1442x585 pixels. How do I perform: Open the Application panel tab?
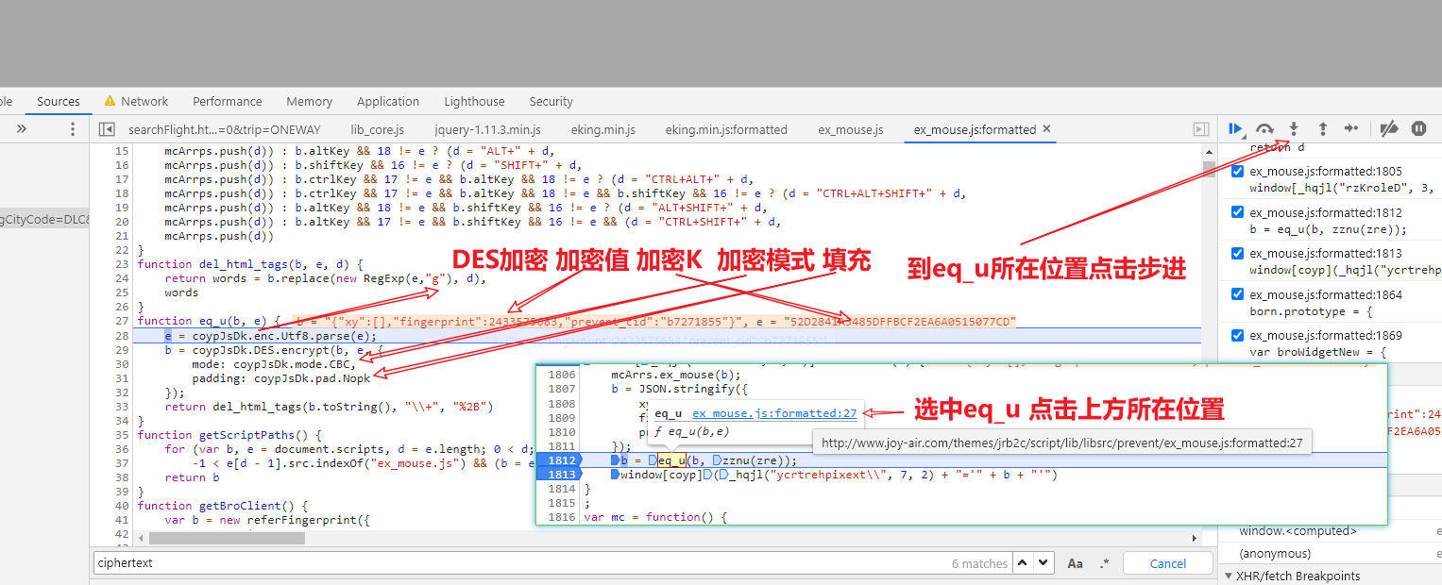coord(388,101)
